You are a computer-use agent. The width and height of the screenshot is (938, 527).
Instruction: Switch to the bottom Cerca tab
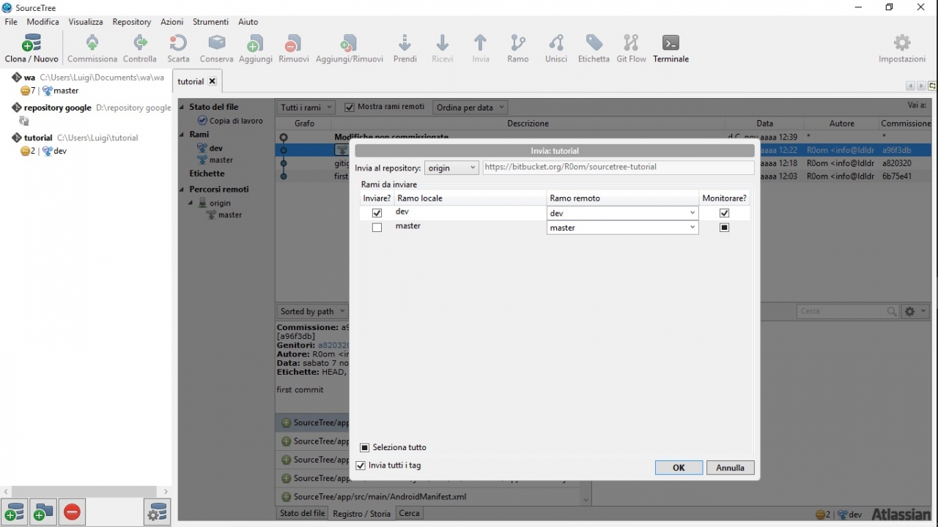pyautogui.click(x=410, y=514)
